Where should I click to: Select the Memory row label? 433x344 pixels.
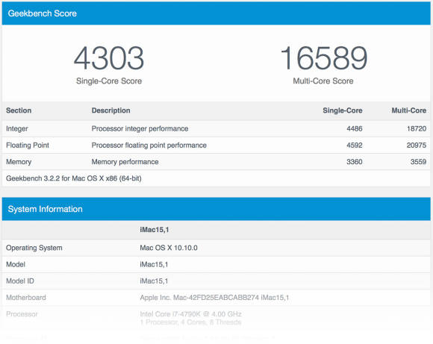point(19,162)
